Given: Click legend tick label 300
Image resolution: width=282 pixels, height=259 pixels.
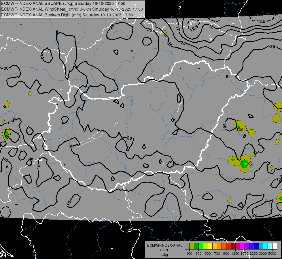Looking at the screenshot, I should pos(198,254).
